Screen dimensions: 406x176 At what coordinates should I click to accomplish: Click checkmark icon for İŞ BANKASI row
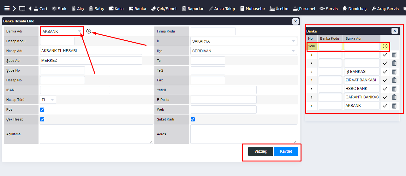pyautogui.click(x=385, y=72)
